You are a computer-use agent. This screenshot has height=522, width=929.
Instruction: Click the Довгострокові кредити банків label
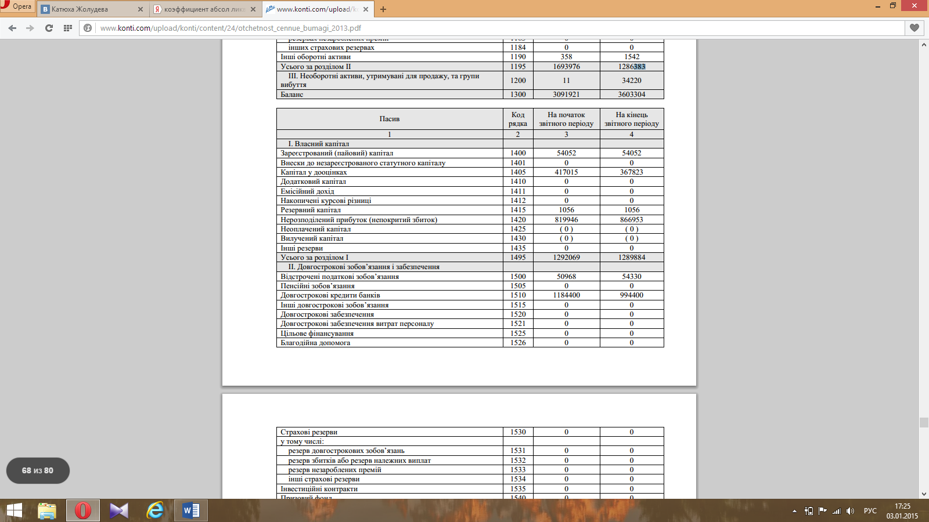[330, 295]
